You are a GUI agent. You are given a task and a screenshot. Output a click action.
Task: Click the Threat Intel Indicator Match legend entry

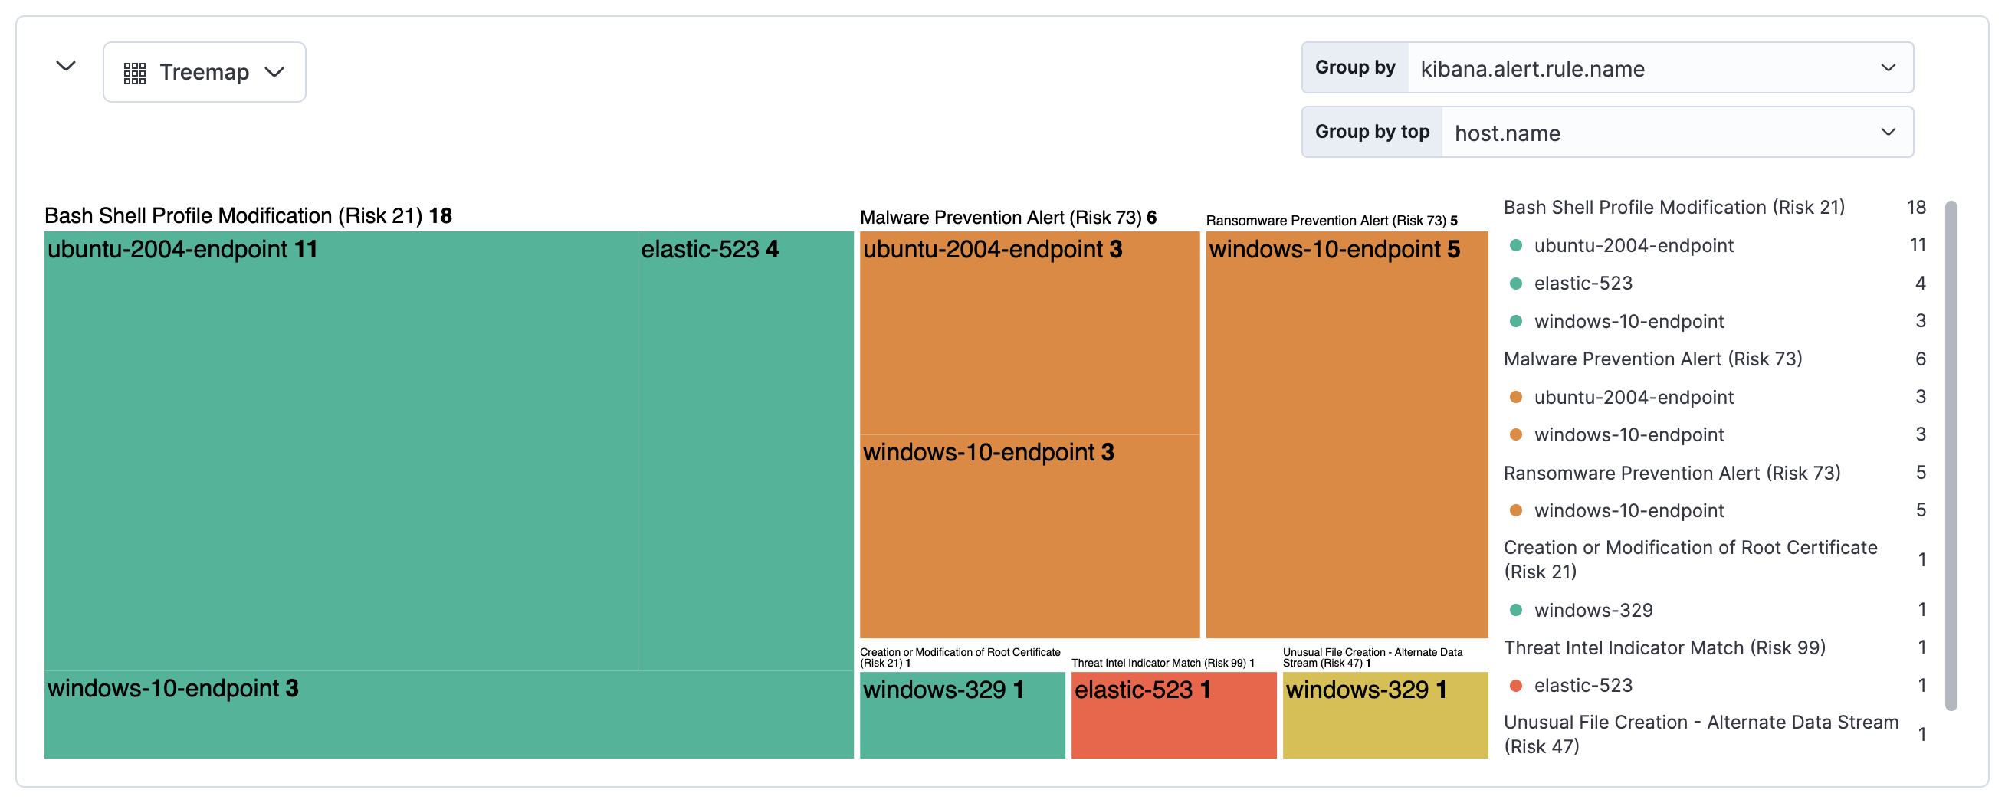1666,647
